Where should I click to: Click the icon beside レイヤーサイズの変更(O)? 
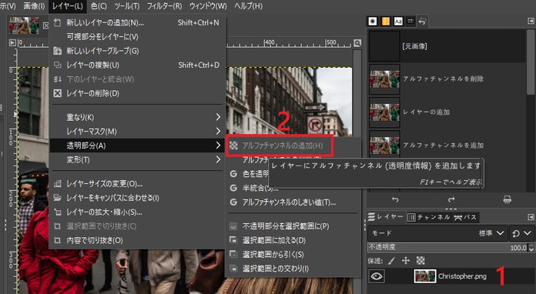[58, 184]
